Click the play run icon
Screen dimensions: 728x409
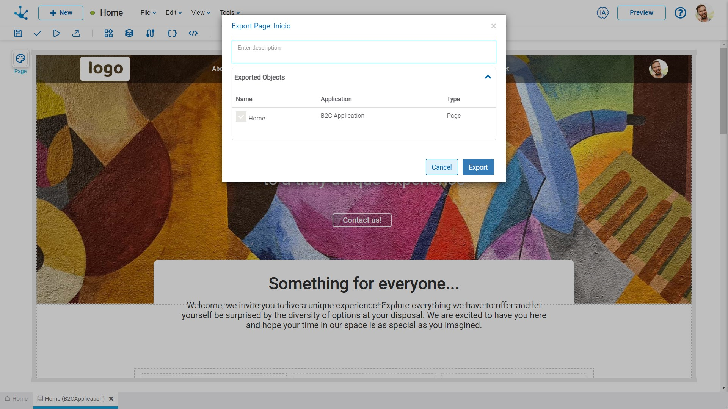pos(56,33)
